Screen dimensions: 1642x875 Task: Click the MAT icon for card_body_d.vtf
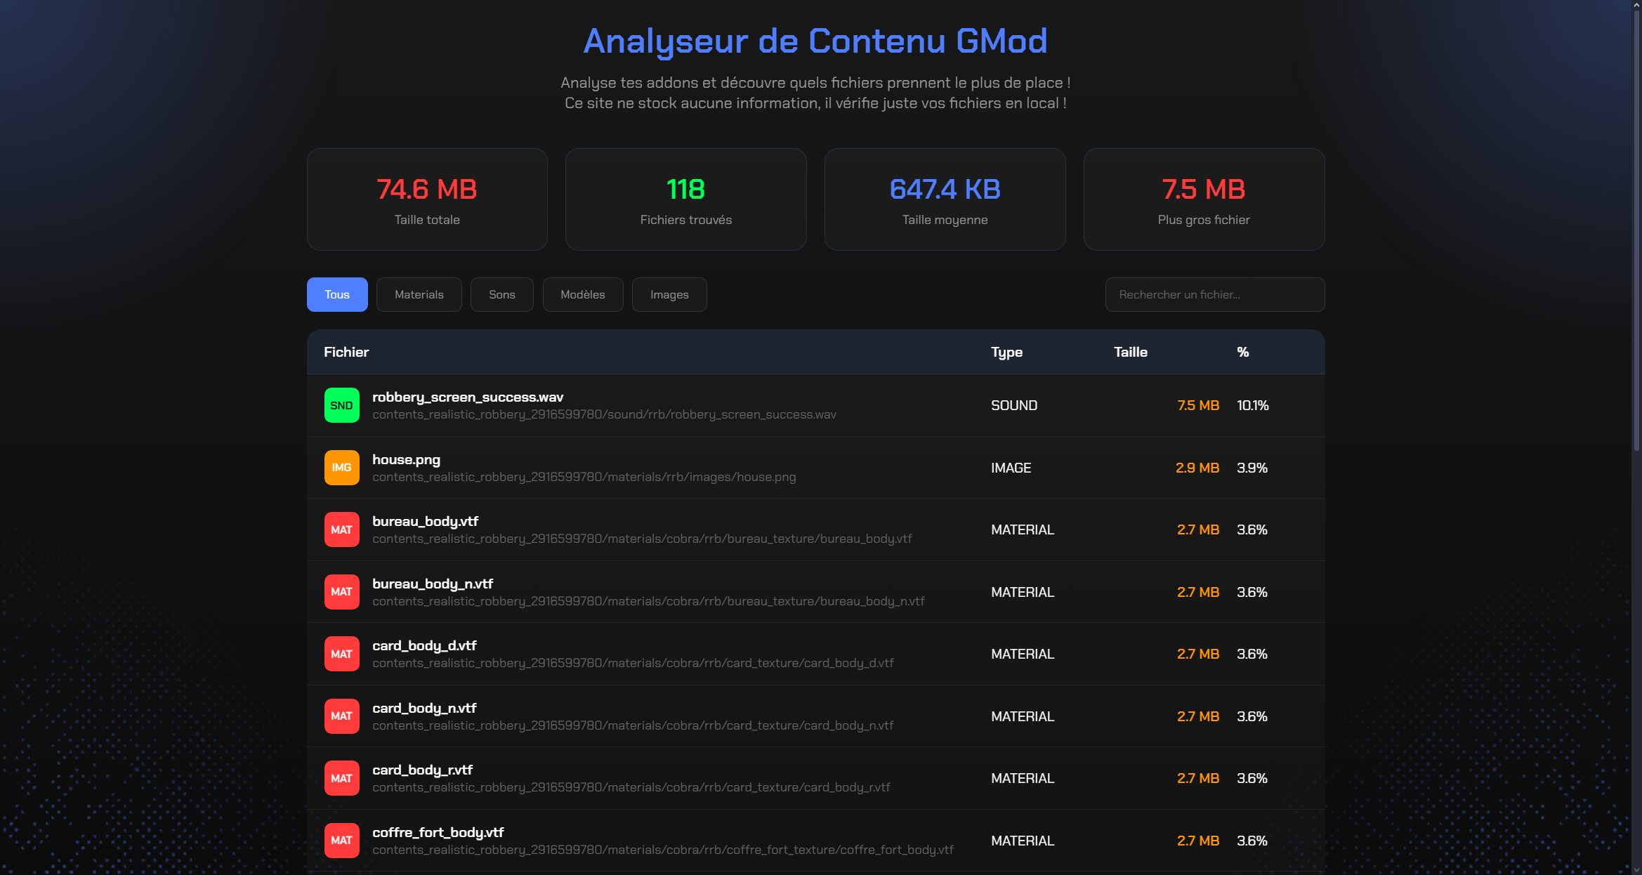click(x=341, y=654)
